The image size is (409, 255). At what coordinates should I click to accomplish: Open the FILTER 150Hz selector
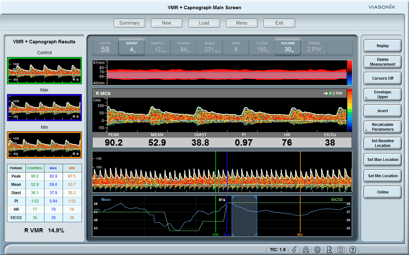(262, 47)
